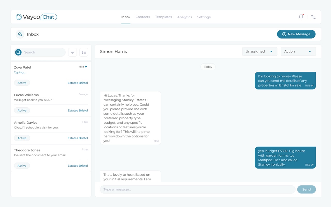This screenshot has width=331, height=207.
Task: Click the Inbox chat bubble icon
Action: pos(20,34)
